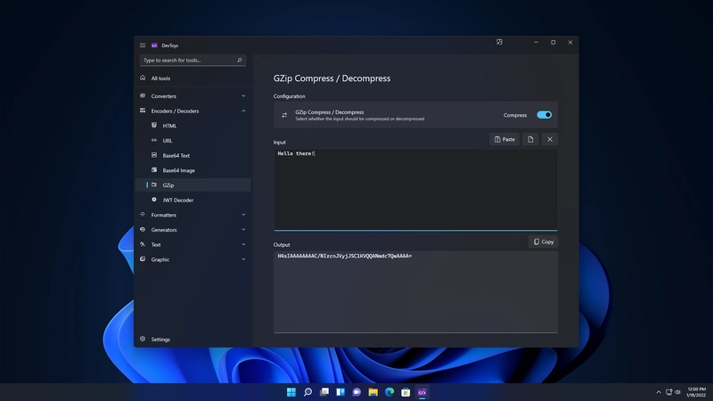
Task: Click the search magnifier icon in tool search
Action: pyautogui.click(x=239, y=60)
